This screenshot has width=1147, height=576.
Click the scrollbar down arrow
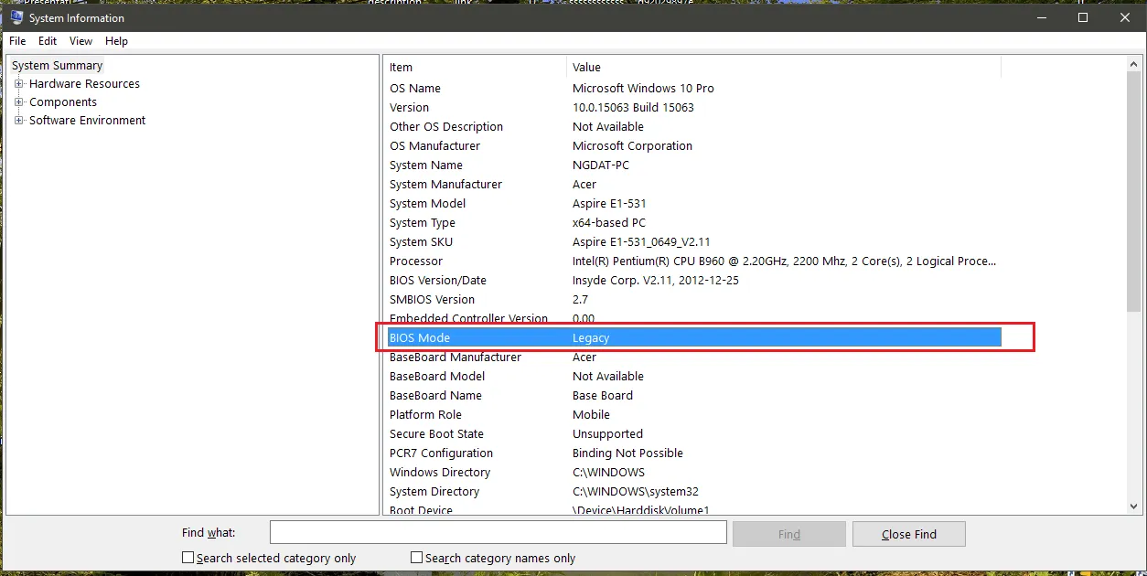[x=1134, y=509]
